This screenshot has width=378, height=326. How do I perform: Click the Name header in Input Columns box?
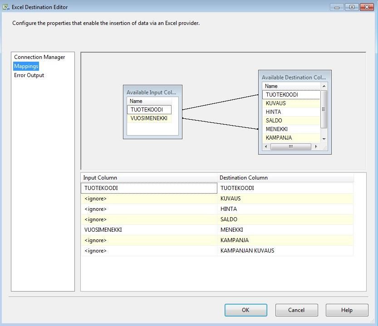coord(149,101)
